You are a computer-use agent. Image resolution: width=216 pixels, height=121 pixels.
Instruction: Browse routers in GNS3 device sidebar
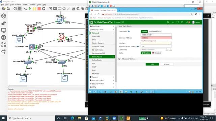[x=4, y=16]
